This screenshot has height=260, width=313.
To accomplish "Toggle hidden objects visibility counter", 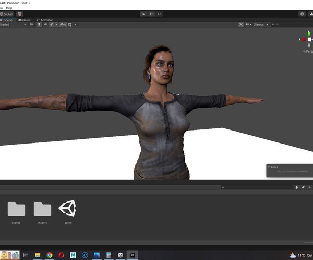I will (x=63, y=24).
